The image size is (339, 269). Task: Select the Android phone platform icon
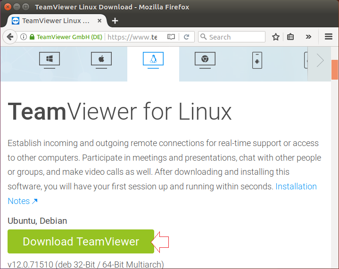(257, 60)
